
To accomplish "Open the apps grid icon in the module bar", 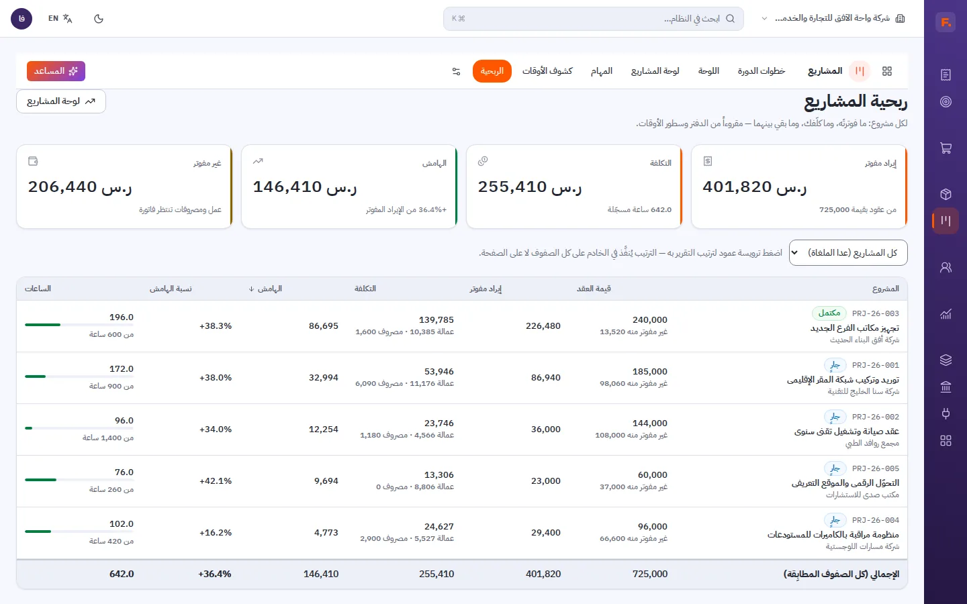I will [x=887, y=71].
